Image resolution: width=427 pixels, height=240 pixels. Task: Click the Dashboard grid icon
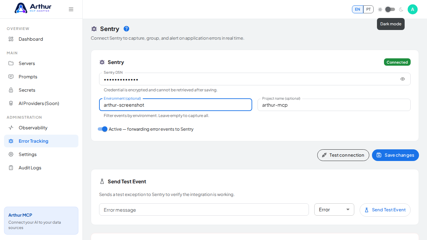coord(11,39)
